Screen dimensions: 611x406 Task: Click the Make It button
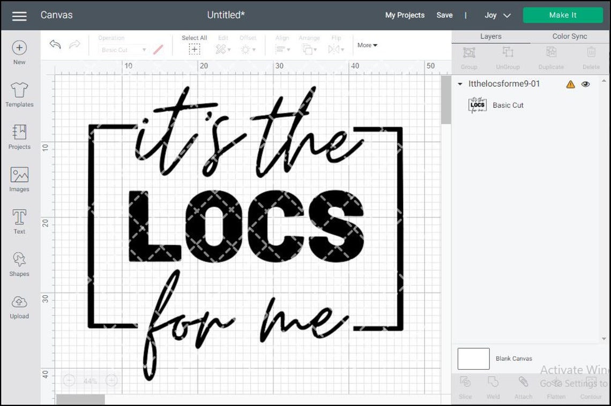(x=563, y=15)
